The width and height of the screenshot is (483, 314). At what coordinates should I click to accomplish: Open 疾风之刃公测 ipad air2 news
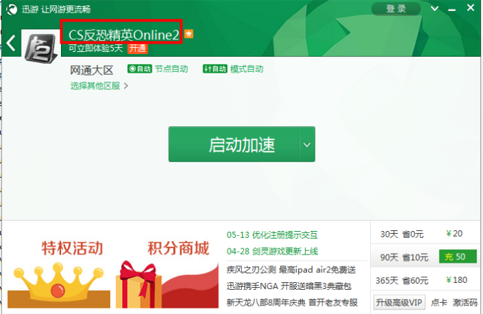click(x=291, y=270)
